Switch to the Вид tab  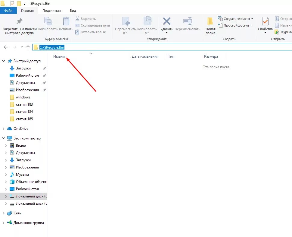(73, 11)
